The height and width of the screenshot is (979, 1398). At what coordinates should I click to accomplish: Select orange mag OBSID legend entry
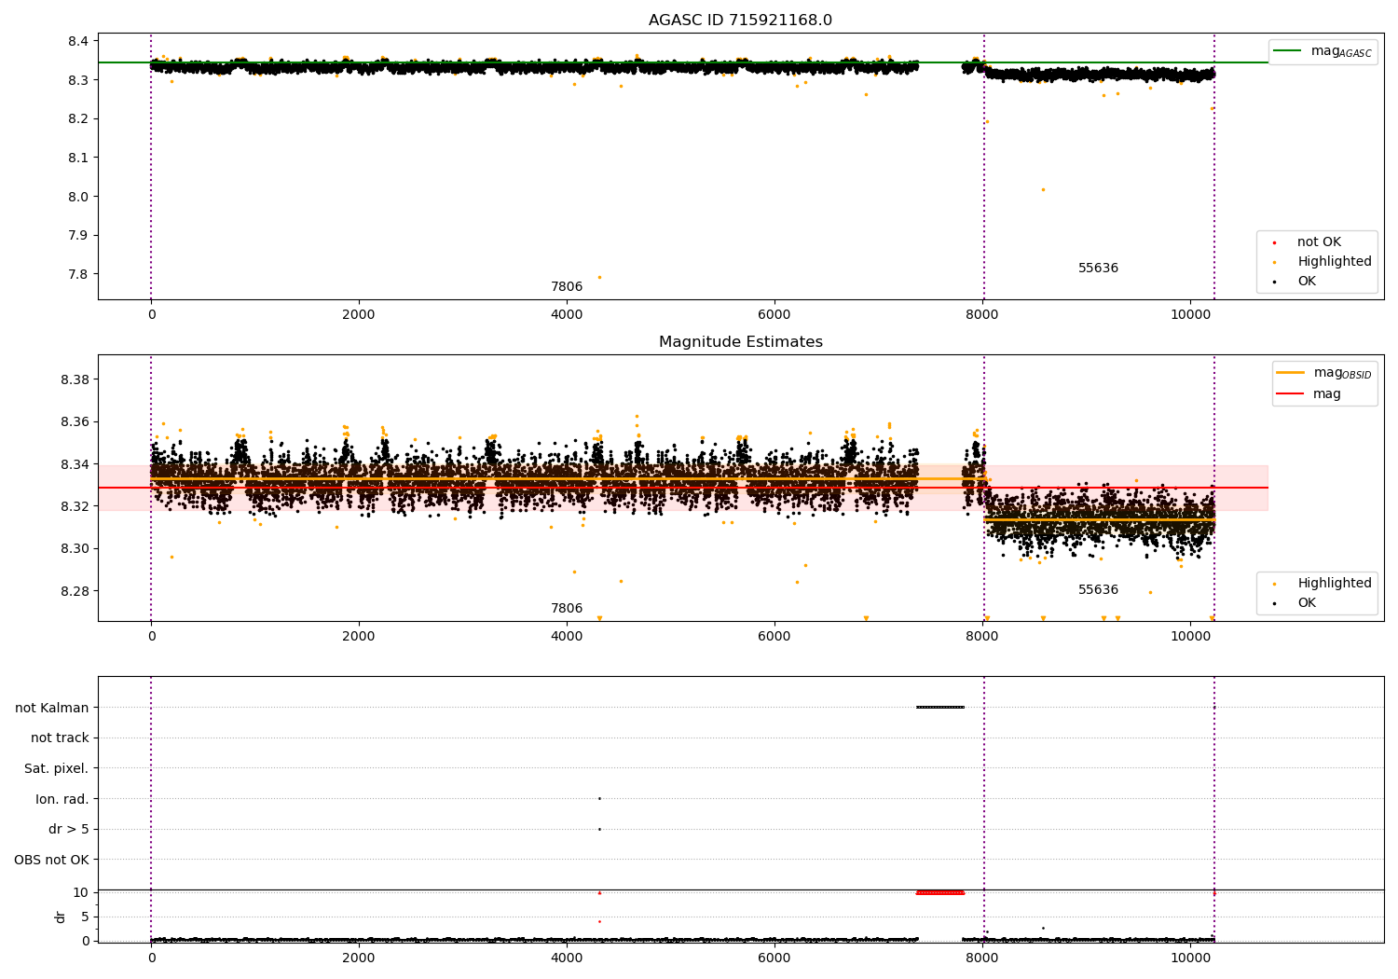click(x=1324, y=373)
